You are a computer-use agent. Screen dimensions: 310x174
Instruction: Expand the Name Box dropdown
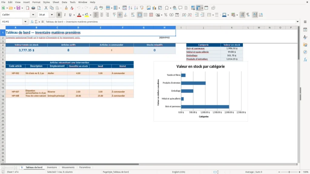(25, 22)
